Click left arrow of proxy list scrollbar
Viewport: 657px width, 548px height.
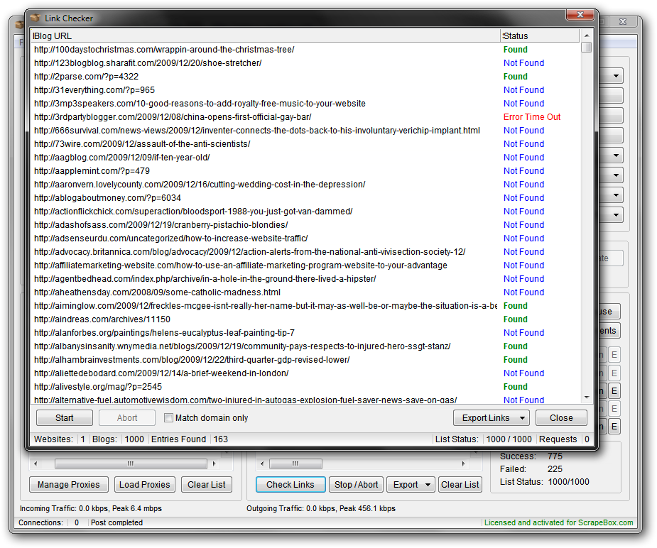click(x=36, y=464)
